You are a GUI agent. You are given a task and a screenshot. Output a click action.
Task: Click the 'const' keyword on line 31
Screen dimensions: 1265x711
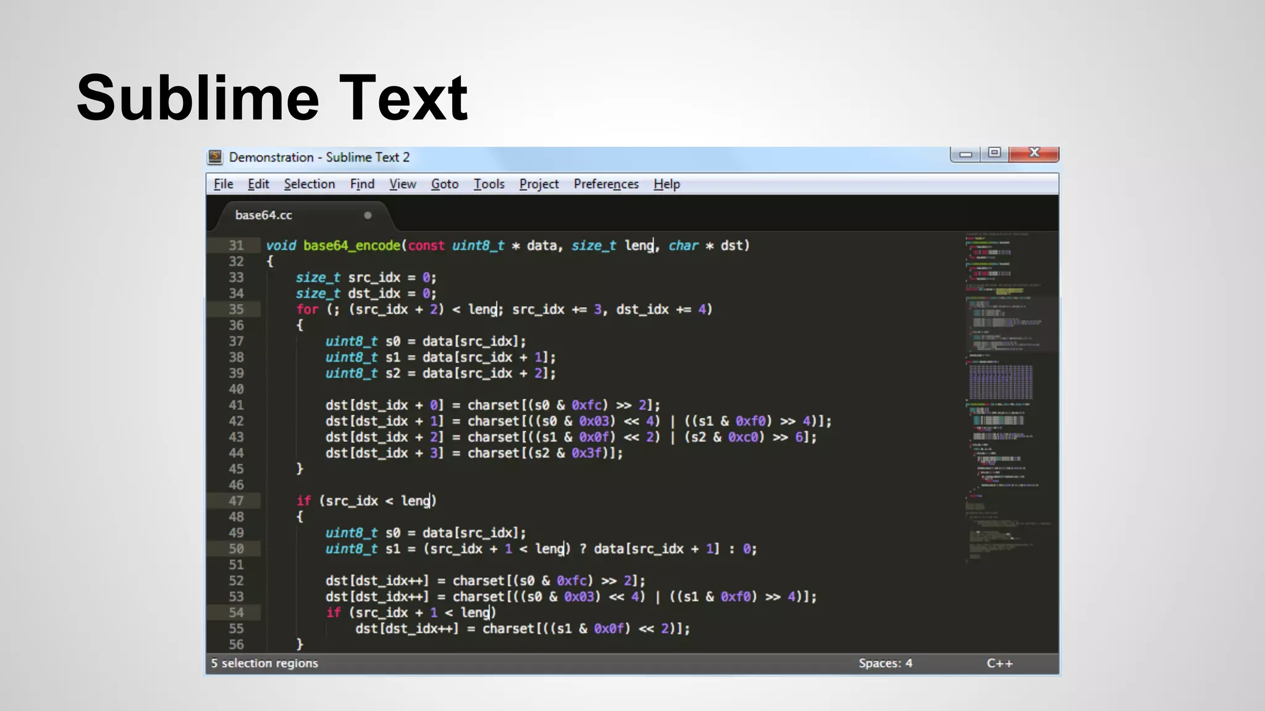(x=426, y=246)
